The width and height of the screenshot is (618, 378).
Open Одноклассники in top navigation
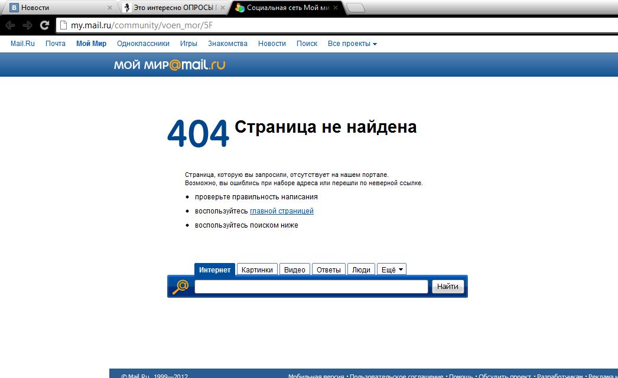coord(143,44)
